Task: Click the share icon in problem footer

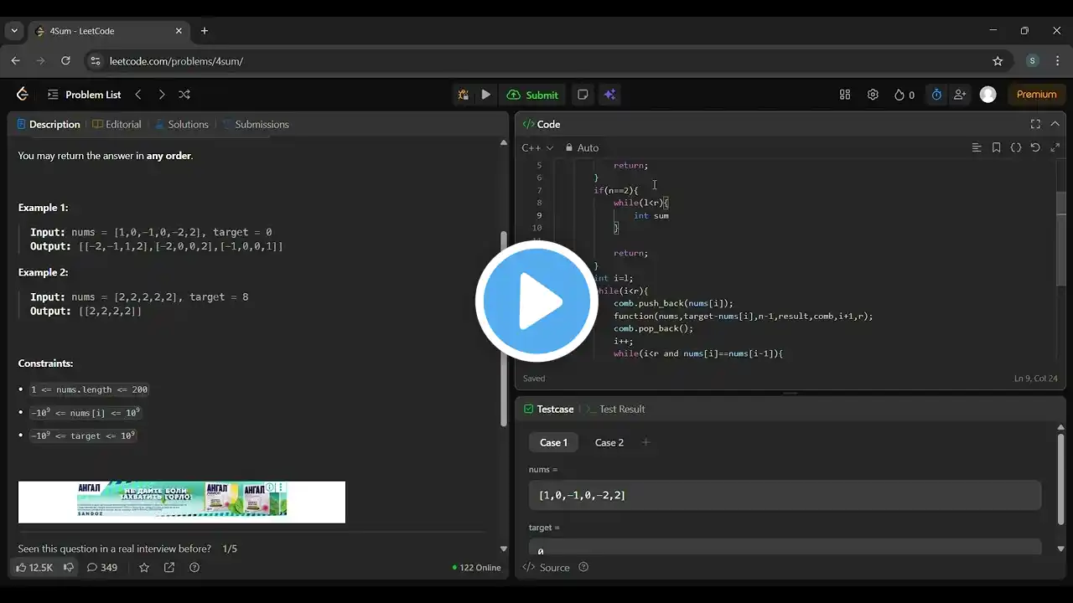Action: (x=169, y=567)
